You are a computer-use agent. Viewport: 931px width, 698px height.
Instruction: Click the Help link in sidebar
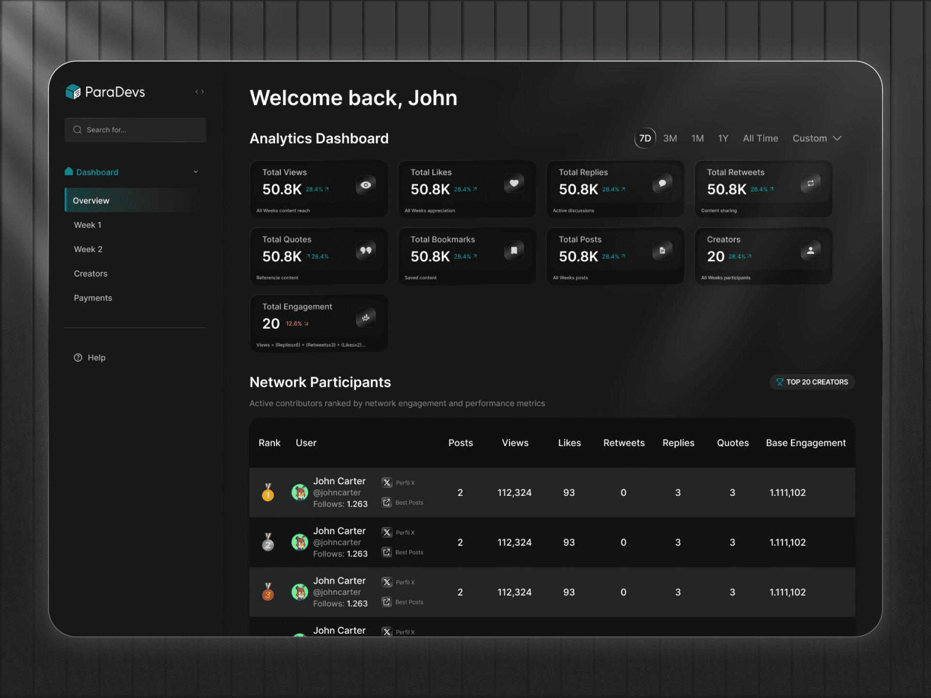coord(96,358)
